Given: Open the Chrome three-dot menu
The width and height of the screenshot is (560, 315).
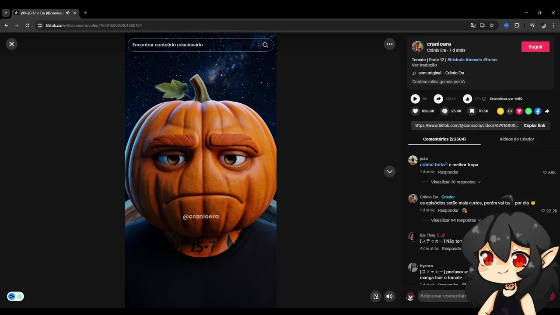Looking at the screenshot, I should coord(554,25).
